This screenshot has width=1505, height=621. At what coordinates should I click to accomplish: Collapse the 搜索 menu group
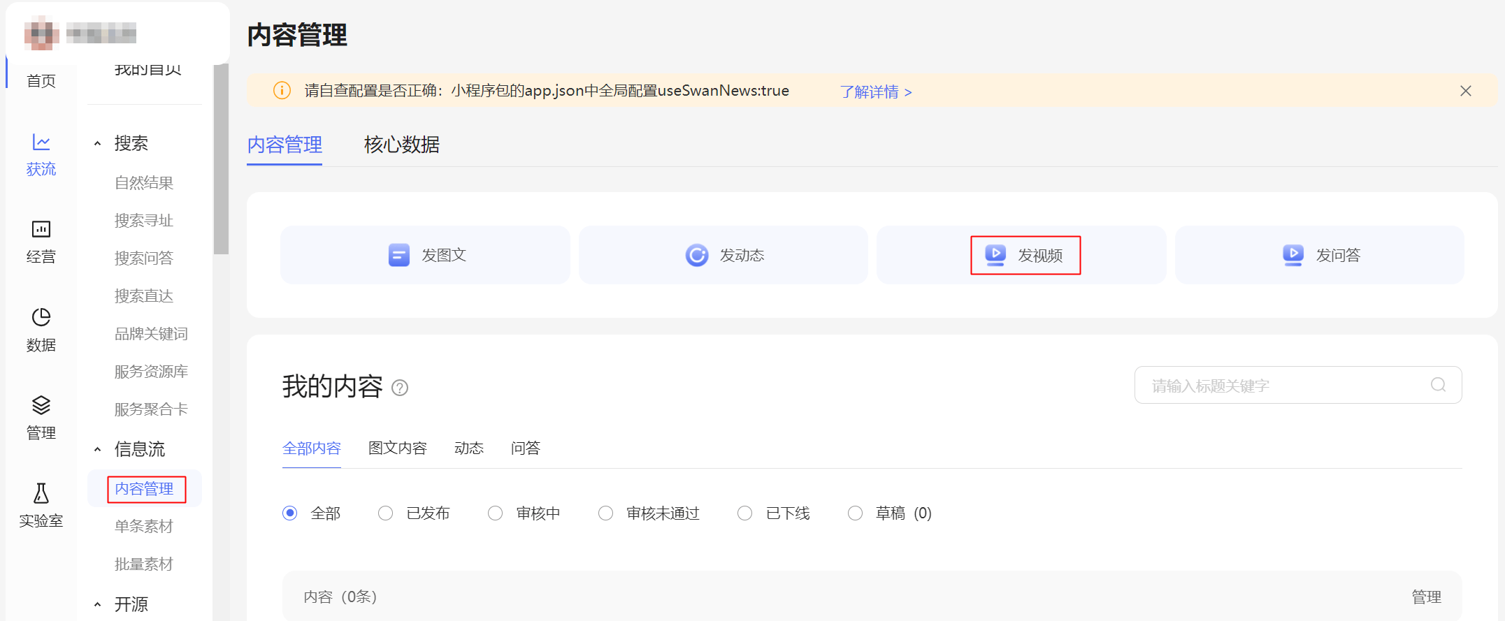(x=98, y=144)
